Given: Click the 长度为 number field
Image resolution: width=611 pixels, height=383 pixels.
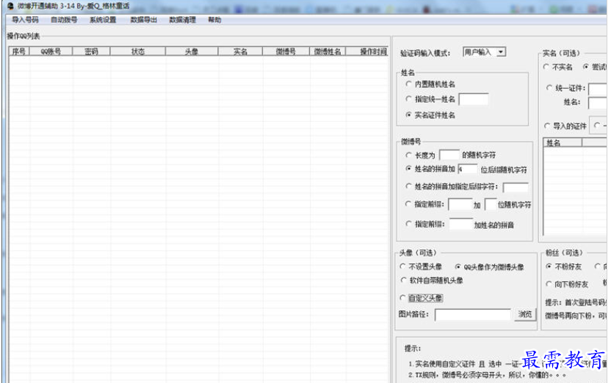Looking at the screenshot, I should (449, 155).
